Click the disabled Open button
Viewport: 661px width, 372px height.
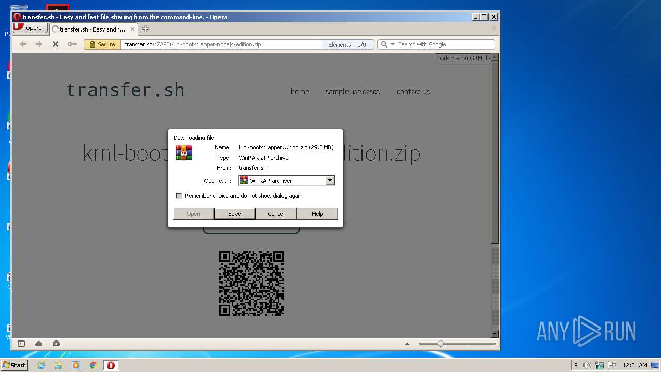click(193, 214)
